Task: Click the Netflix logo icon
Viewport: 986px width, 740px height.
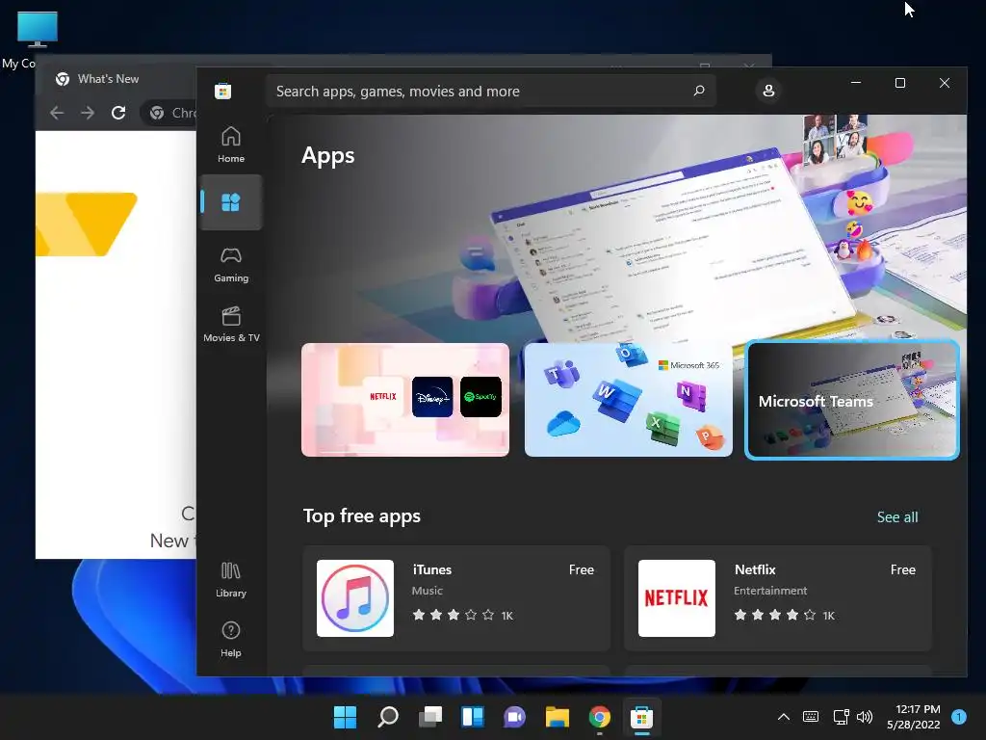Action: (677, 598)
